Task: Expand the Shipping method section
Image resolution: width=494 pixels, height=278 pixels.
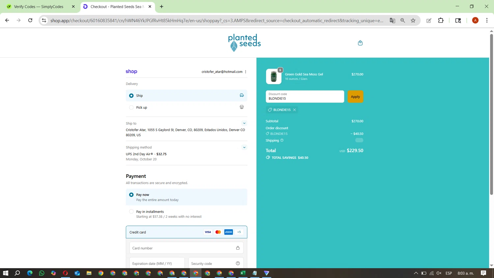Action: click(244, 147)
